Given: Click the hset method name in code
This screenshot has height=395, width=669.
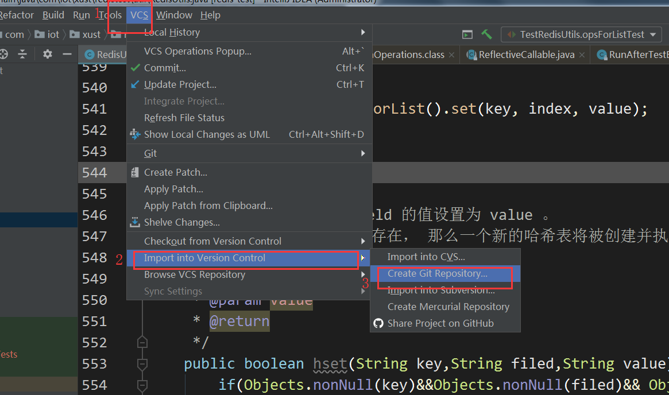Looking at the screenshot, I should (x=330, y=363).
